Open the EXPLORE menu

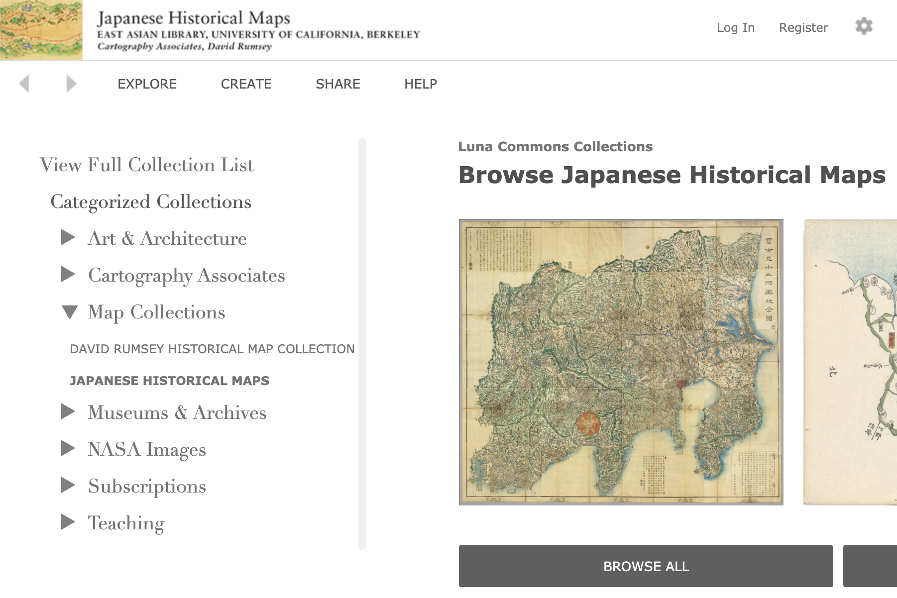click(x=147, y=84)
